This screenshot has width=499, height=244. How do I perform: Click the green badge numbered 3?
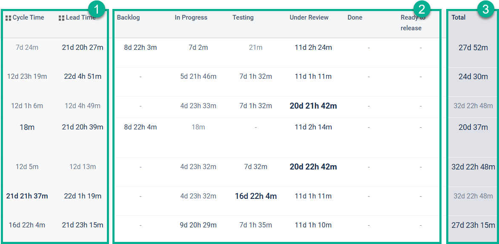click(x=486, y=9)
